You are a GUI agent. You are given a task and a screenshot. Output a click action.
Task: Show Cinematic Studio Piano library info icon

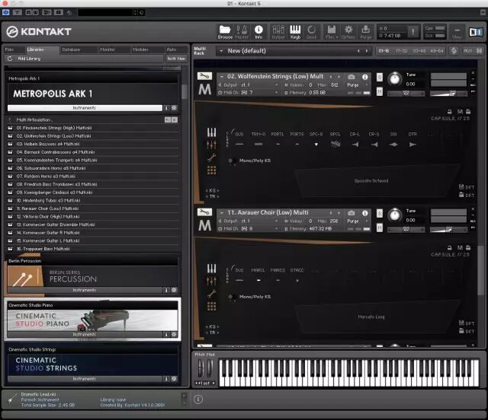(166, 334)
